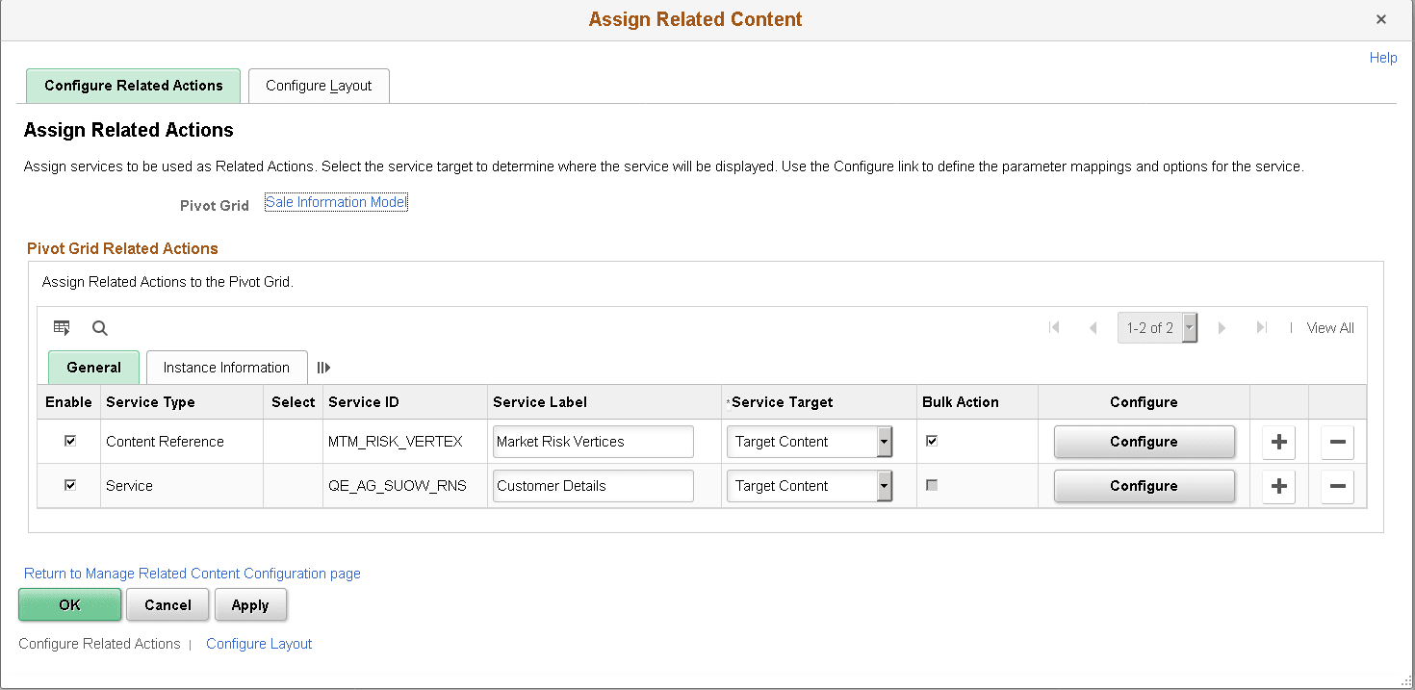Uncheck Enable for the Content Reference row
Image resolution: width=1415 pixels, height=690 pixels.
68,441
